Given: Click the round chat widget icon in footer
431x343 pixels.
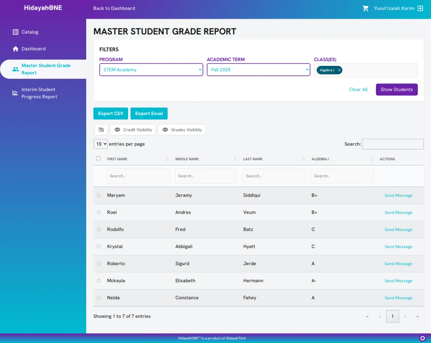Looking at the screenshot, I should point(422,338).
